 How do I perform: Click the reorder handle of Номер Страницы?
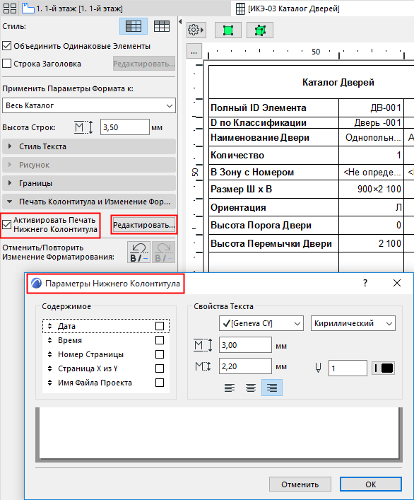point(49,354)
